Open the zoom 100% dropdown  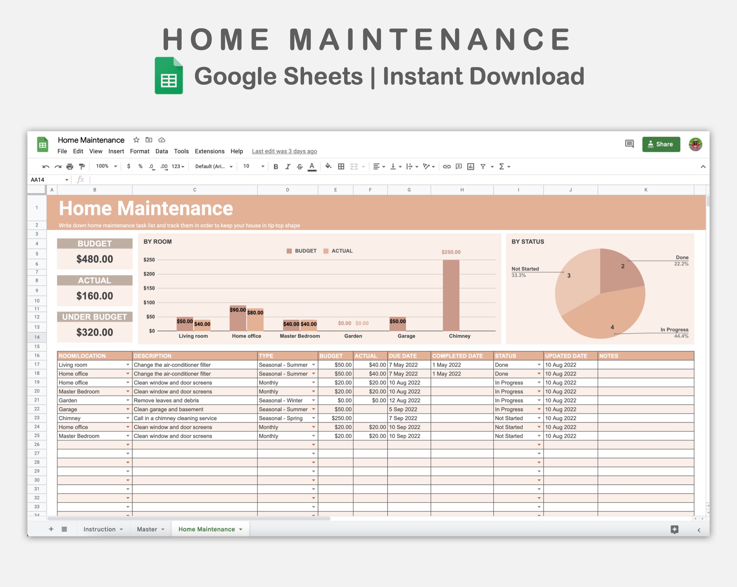pyautogui.click(x=106, y=166)
